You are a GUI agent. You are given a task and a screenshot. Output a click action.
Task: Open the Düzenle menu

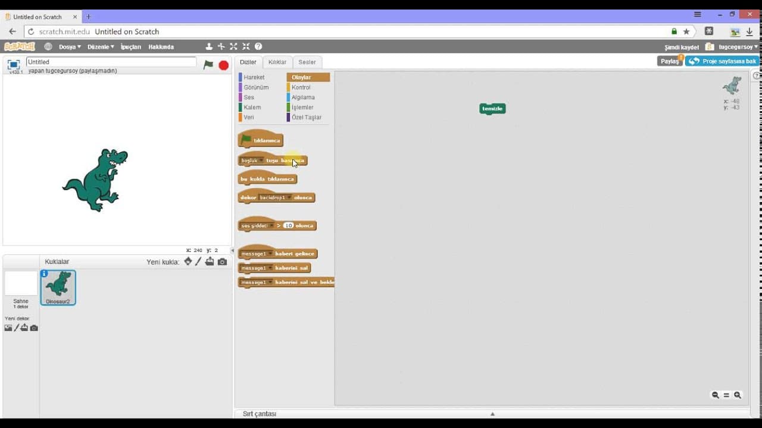pos(101,46)
